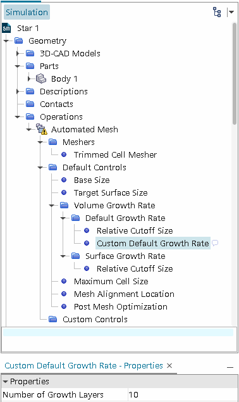
Task: Click the comment bubble icon beside Custom Default Growth Rate
Action: click(215, 243)
